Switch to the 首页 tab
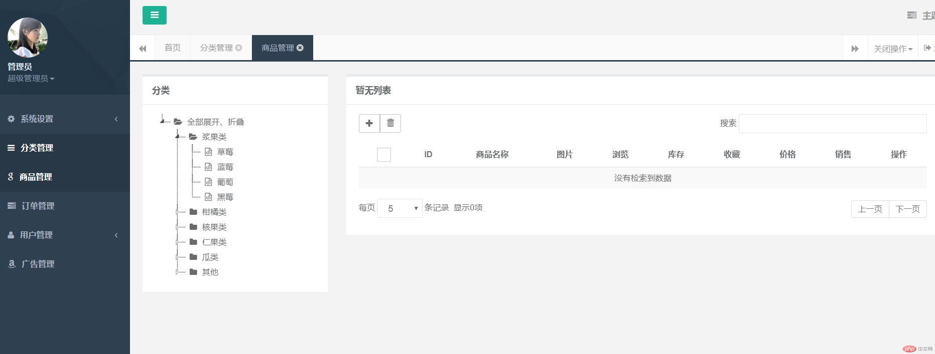The width and height of the screenshot is (935, 354). click(173, 48)
